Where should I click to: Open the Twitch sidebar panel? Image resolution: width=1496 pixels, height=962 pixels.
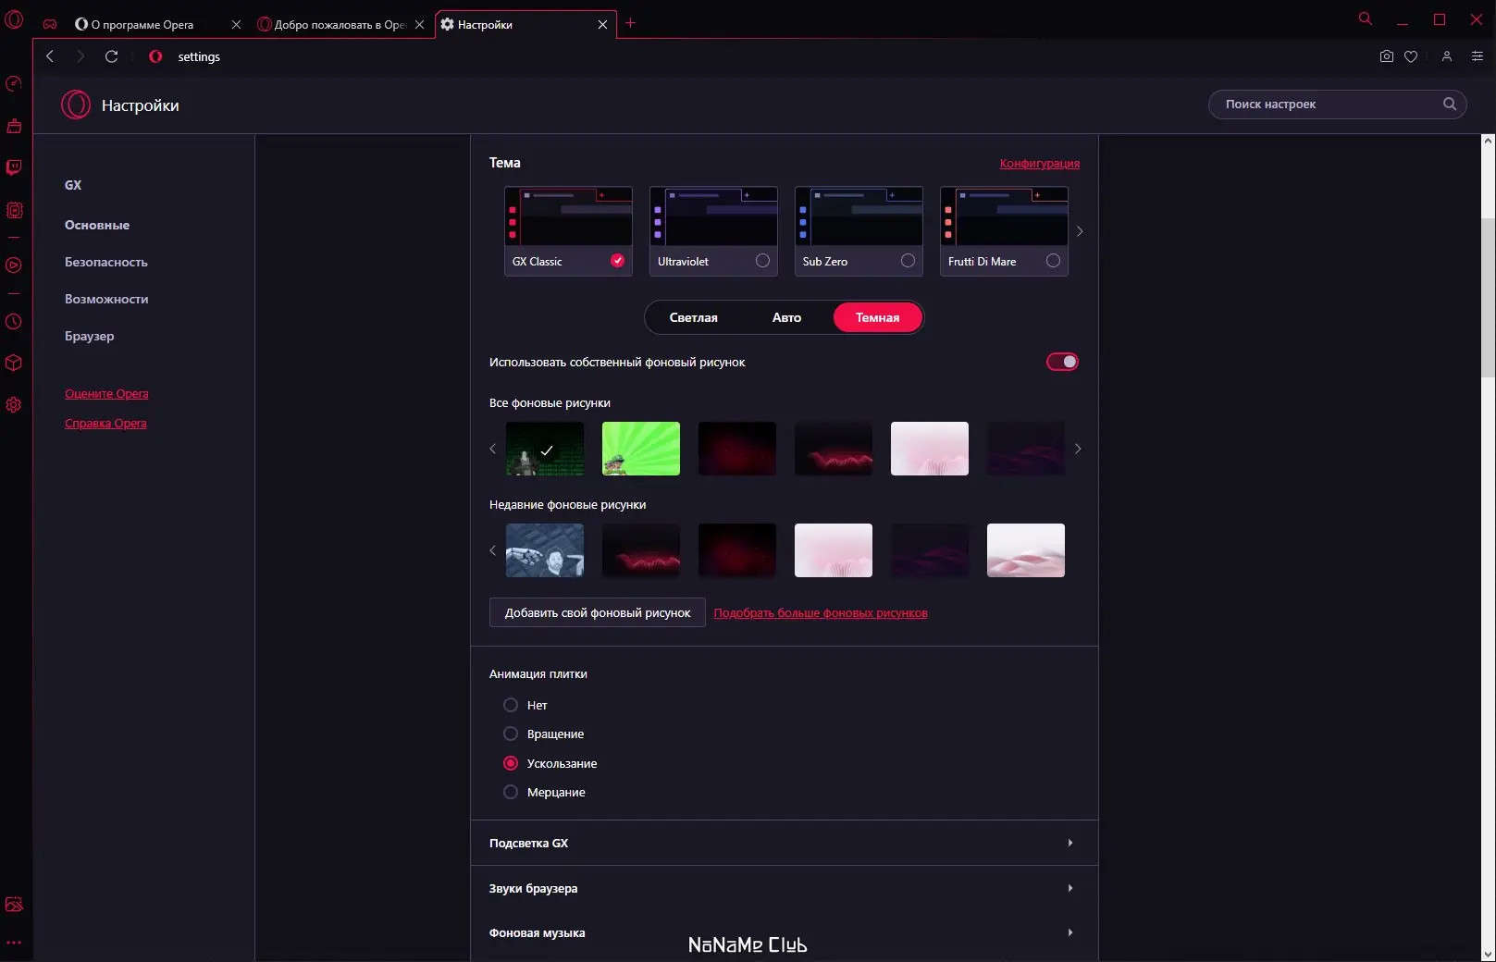(x=14, y=167)
